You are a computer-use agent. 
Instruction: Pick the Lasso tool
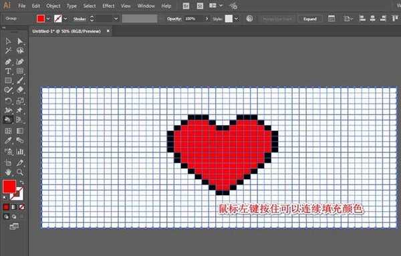[20, 50]
